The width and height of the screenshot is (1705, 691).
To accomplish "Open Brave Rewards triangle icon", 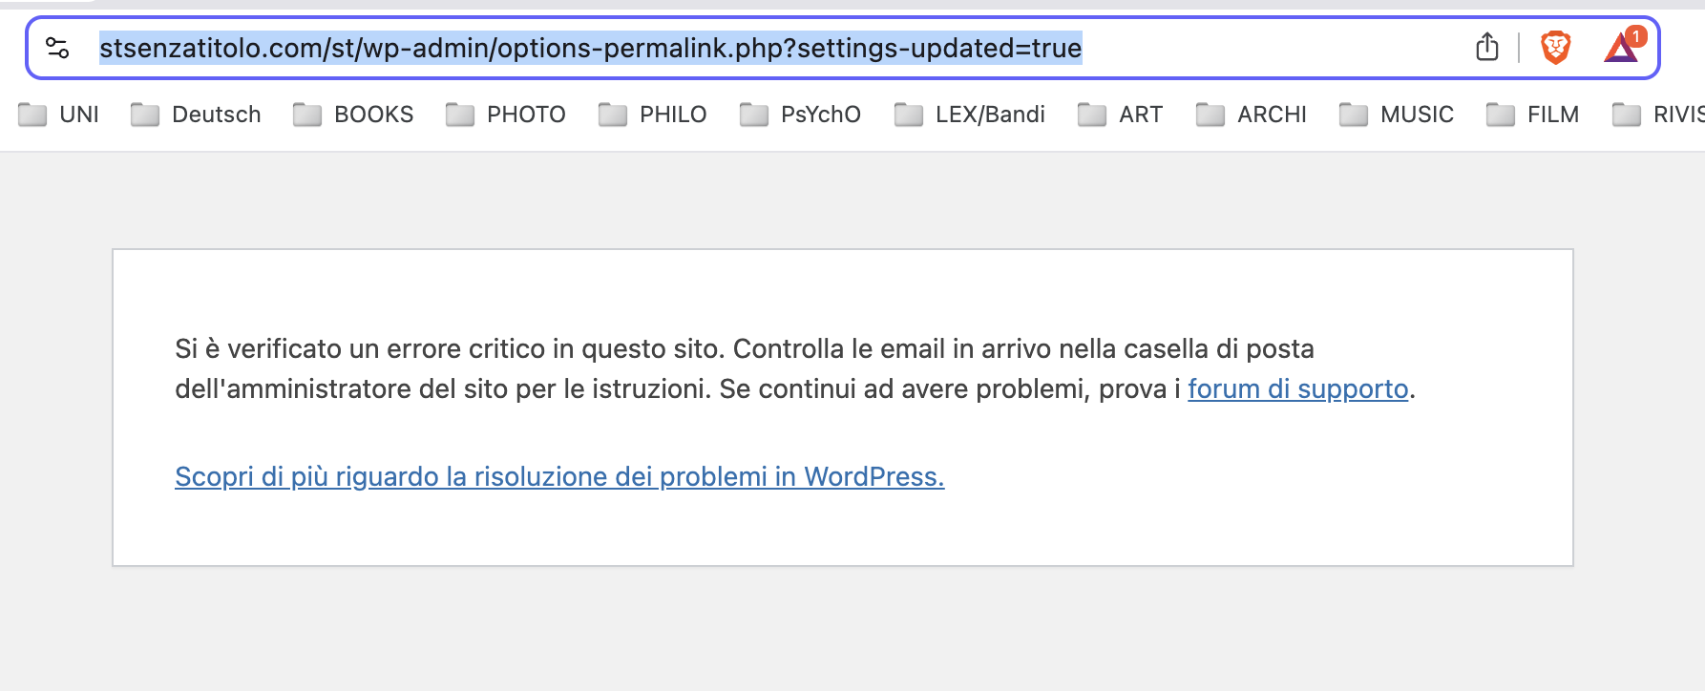I will 1621,48.
